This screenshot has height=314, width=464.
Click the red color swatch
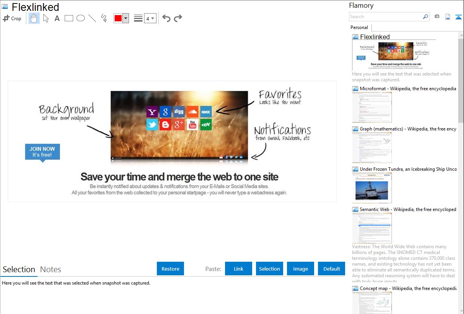tap(118, 18)
